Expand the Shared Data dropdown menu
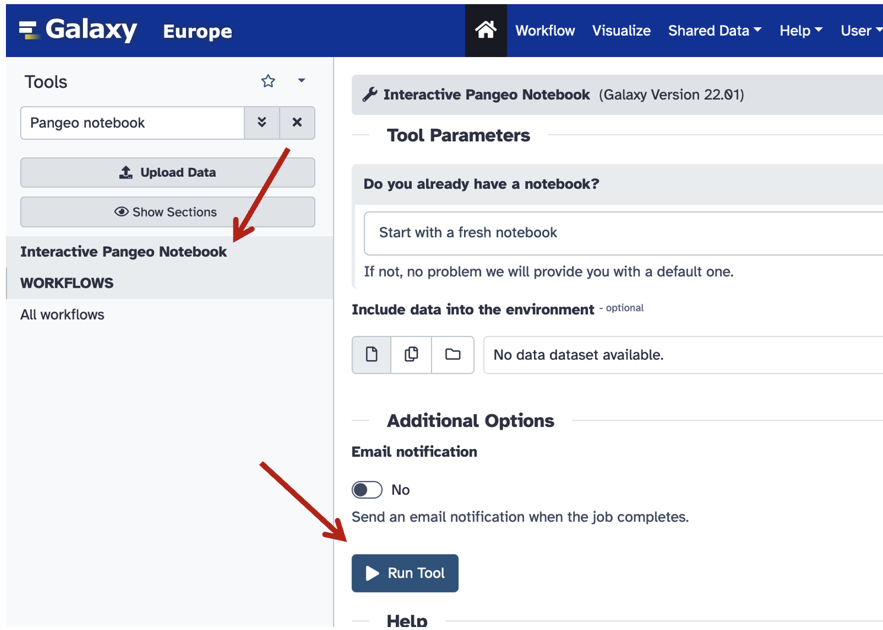 (715, 31)
